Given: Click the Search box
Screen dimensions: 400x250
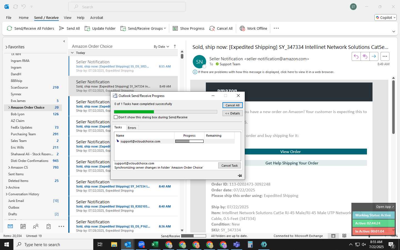Looking at the screenshot, I should (x=127, y=7).
